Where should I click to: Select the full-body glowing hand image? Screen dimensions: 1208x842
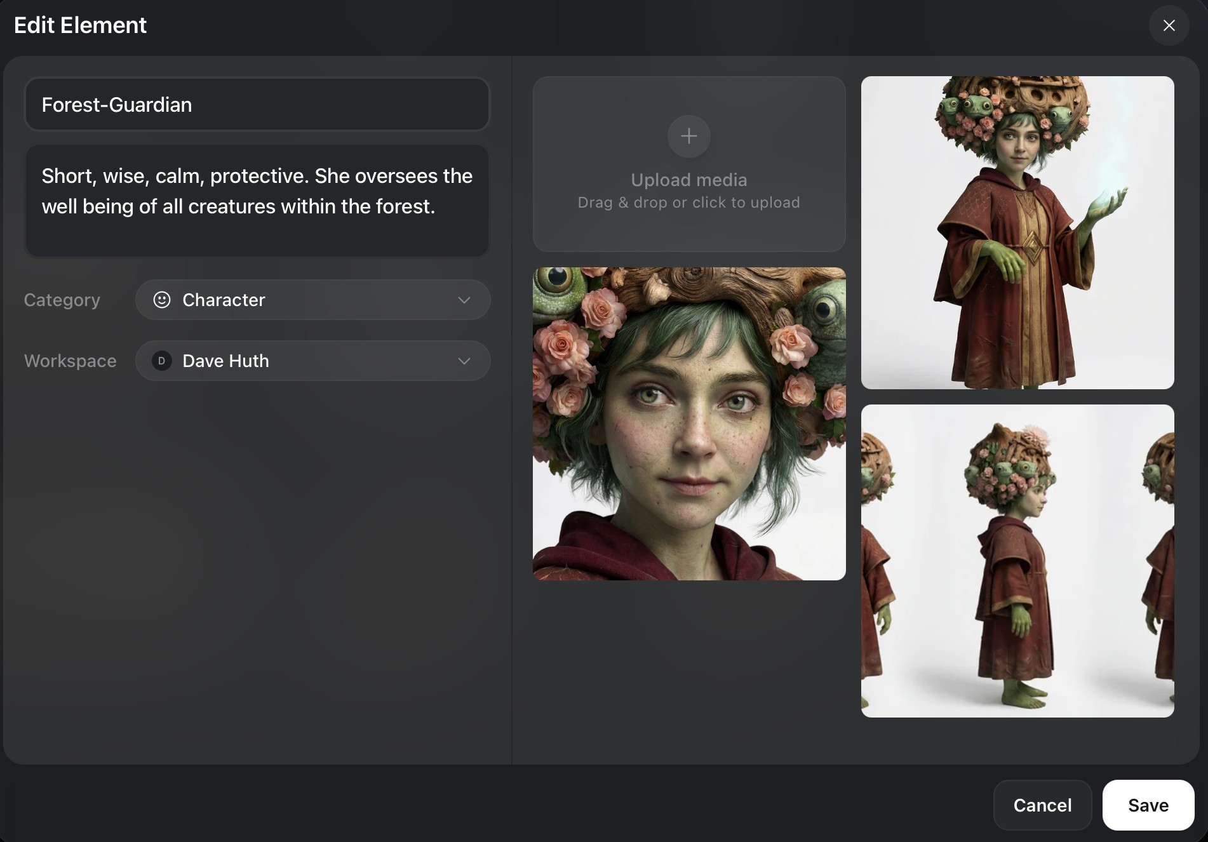pyautogui.click(x=1017, y=232)
